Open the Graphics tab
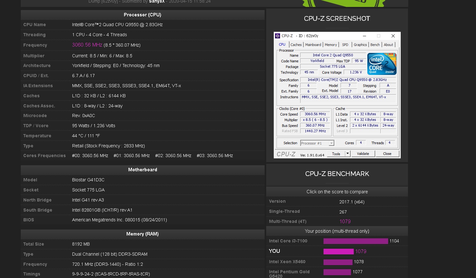Viewport: 476px width, 278px height. [x=360, y=45]
